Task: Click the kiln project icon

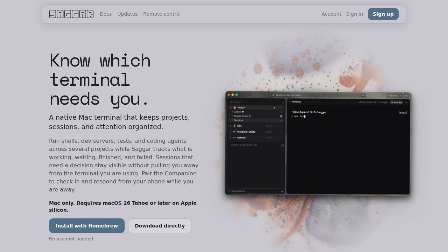Action: [x=234, y=126]
